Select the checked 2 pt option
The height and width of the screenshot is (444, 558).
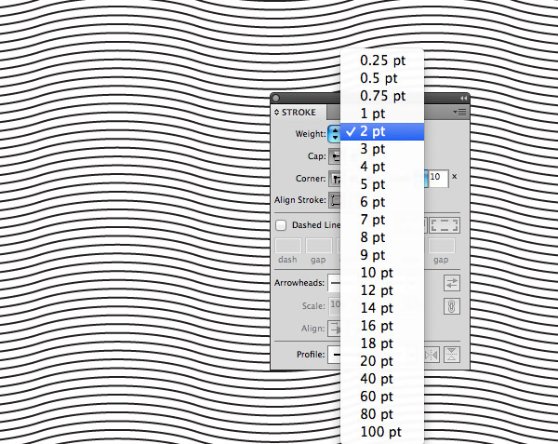coord(382,132)
